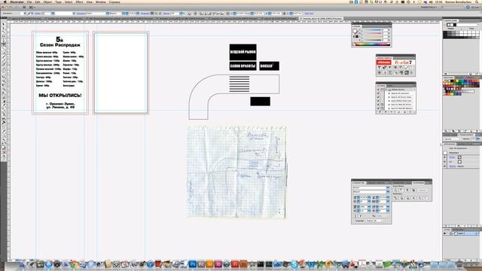Click the Crop pathfinder icon

pyautogui.click(x=413, y=198)
